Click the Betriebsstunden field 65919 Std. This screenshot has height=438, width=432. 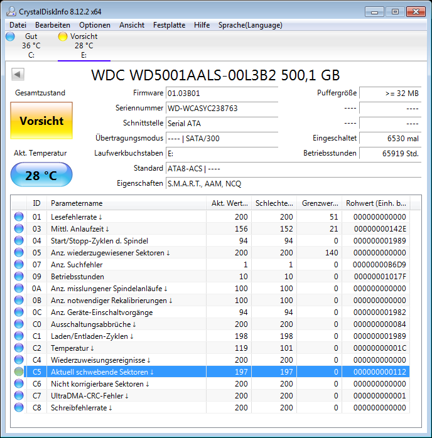391,154
